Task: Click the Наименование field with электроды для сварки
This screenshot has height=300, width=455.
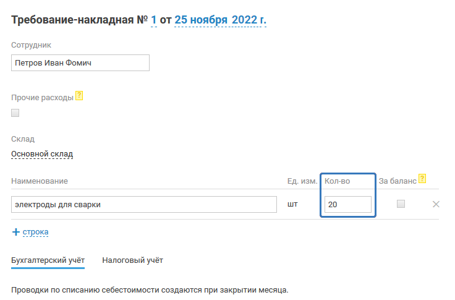Action: 144,205
